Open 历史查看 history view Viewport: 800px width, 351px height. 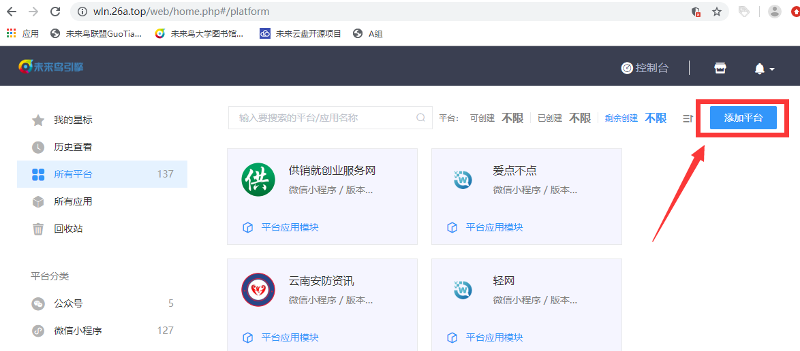[x=73, y=147]
